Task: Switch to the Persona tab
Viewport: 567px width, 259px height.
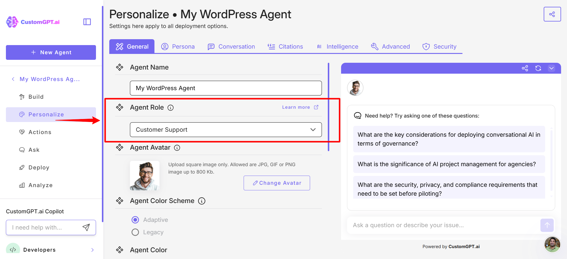Action: [x=178, y=47]
